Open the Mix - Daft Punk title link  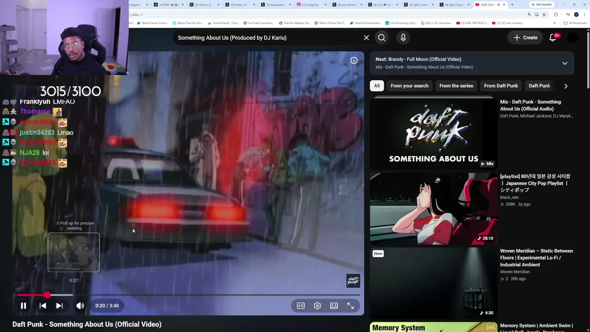(531, 106)
